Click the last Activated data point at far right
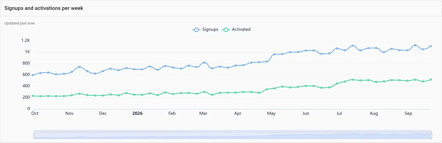This screenshot has width=442, height=143. (x=431, y=80)
